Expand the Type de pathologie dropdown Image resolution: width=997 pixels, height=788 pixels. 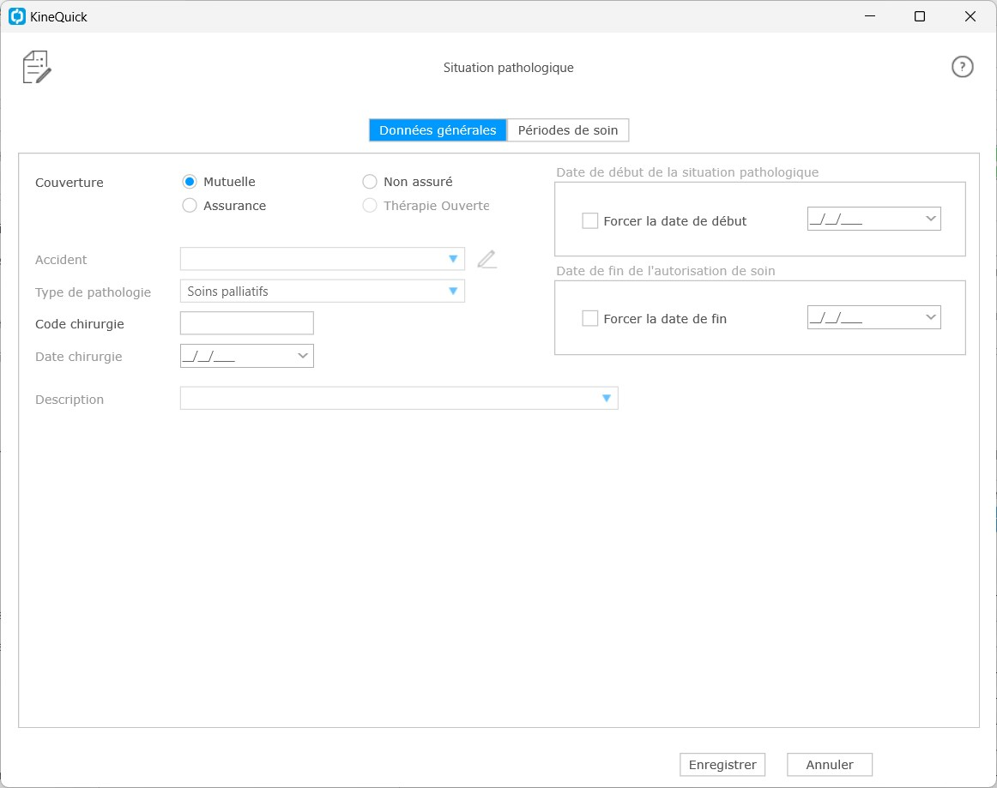(453, 292)
